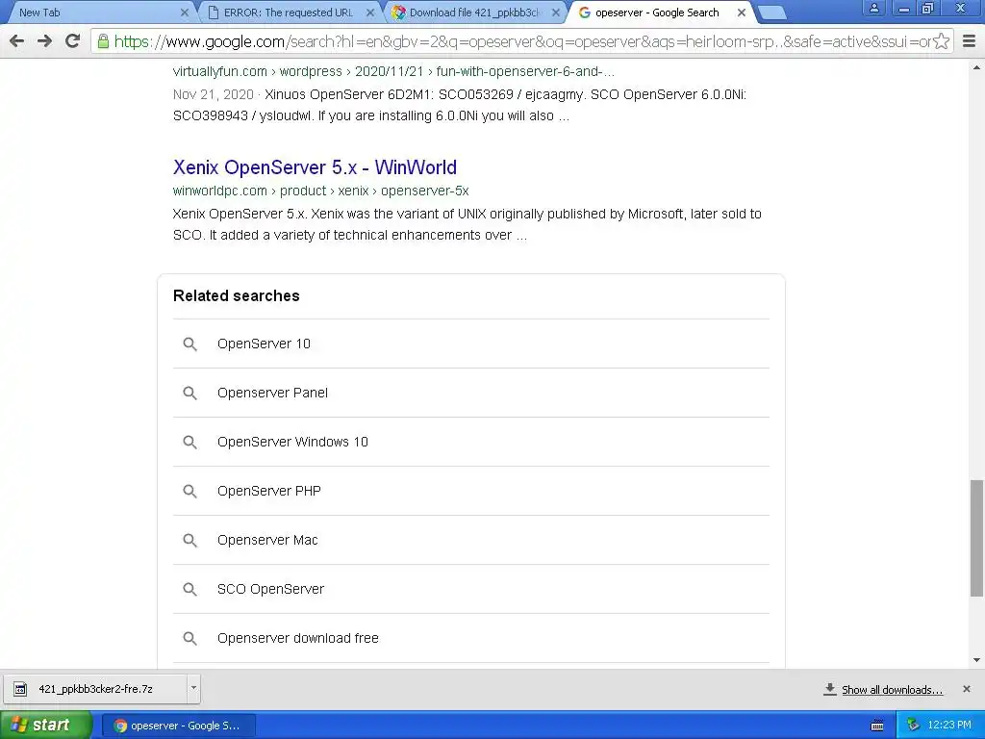The width and height of the screenshot is (985, 739).
Task: Click the winworldpc.com breadcrumb URL text
Action: [320, 191]
